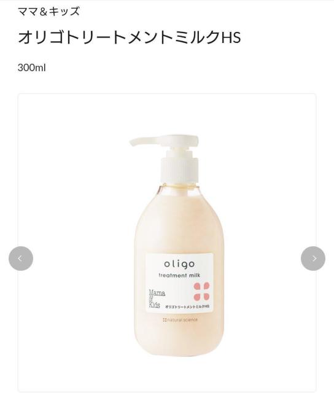Viewport: 334px width, 393px height.
Task: Click the pink four-petal logo on label
Action: point(201,291)
